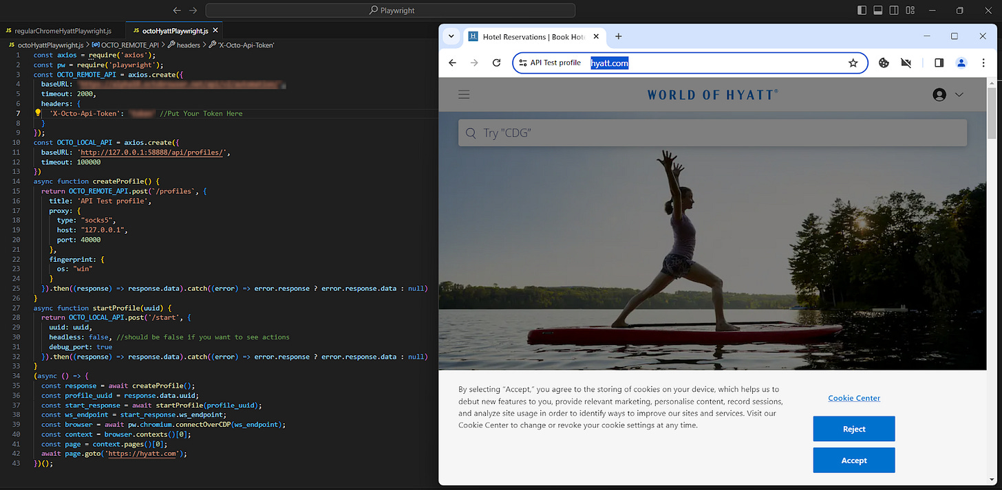Open the Playwright command center search box
Screen dimensions: 1002x490
390,10
